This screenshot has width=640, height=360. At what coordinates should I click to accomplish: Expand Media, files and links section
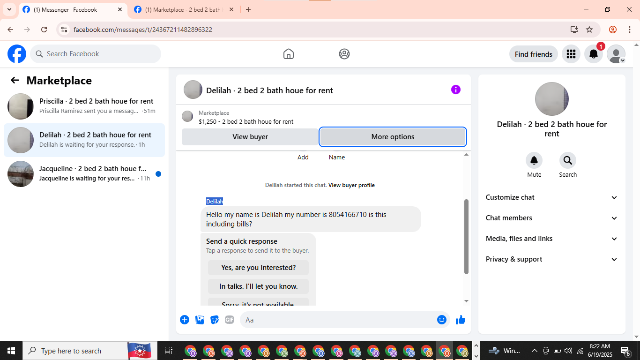tap(552, 239)
